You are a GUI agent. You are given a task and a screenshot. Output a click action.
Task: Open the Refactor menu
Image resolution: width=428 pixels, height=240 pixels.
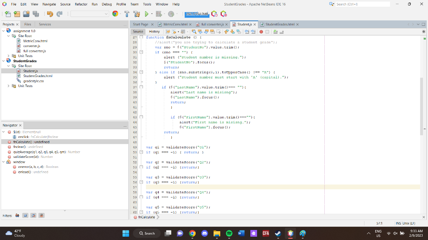coord(81,4)
